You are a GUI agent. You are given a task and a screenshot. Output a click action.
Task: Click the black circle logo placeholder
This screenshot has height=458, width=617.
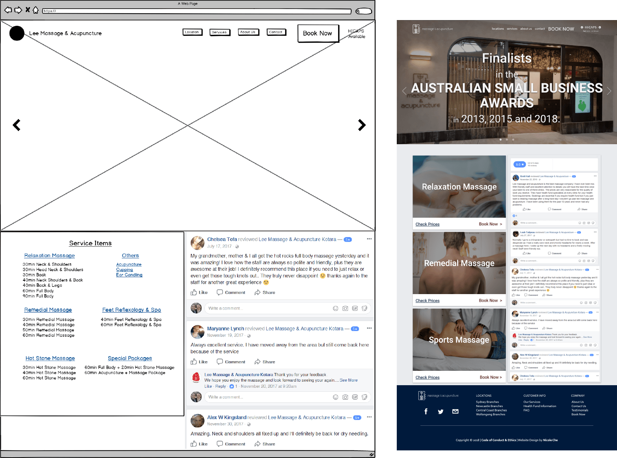pyautogui.click(x=17, y=33)
